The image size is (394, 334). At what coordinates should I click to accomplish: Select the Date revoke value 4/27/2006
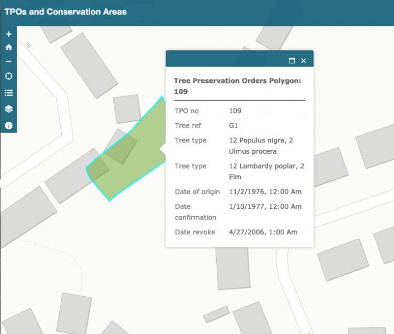[263, 232]
